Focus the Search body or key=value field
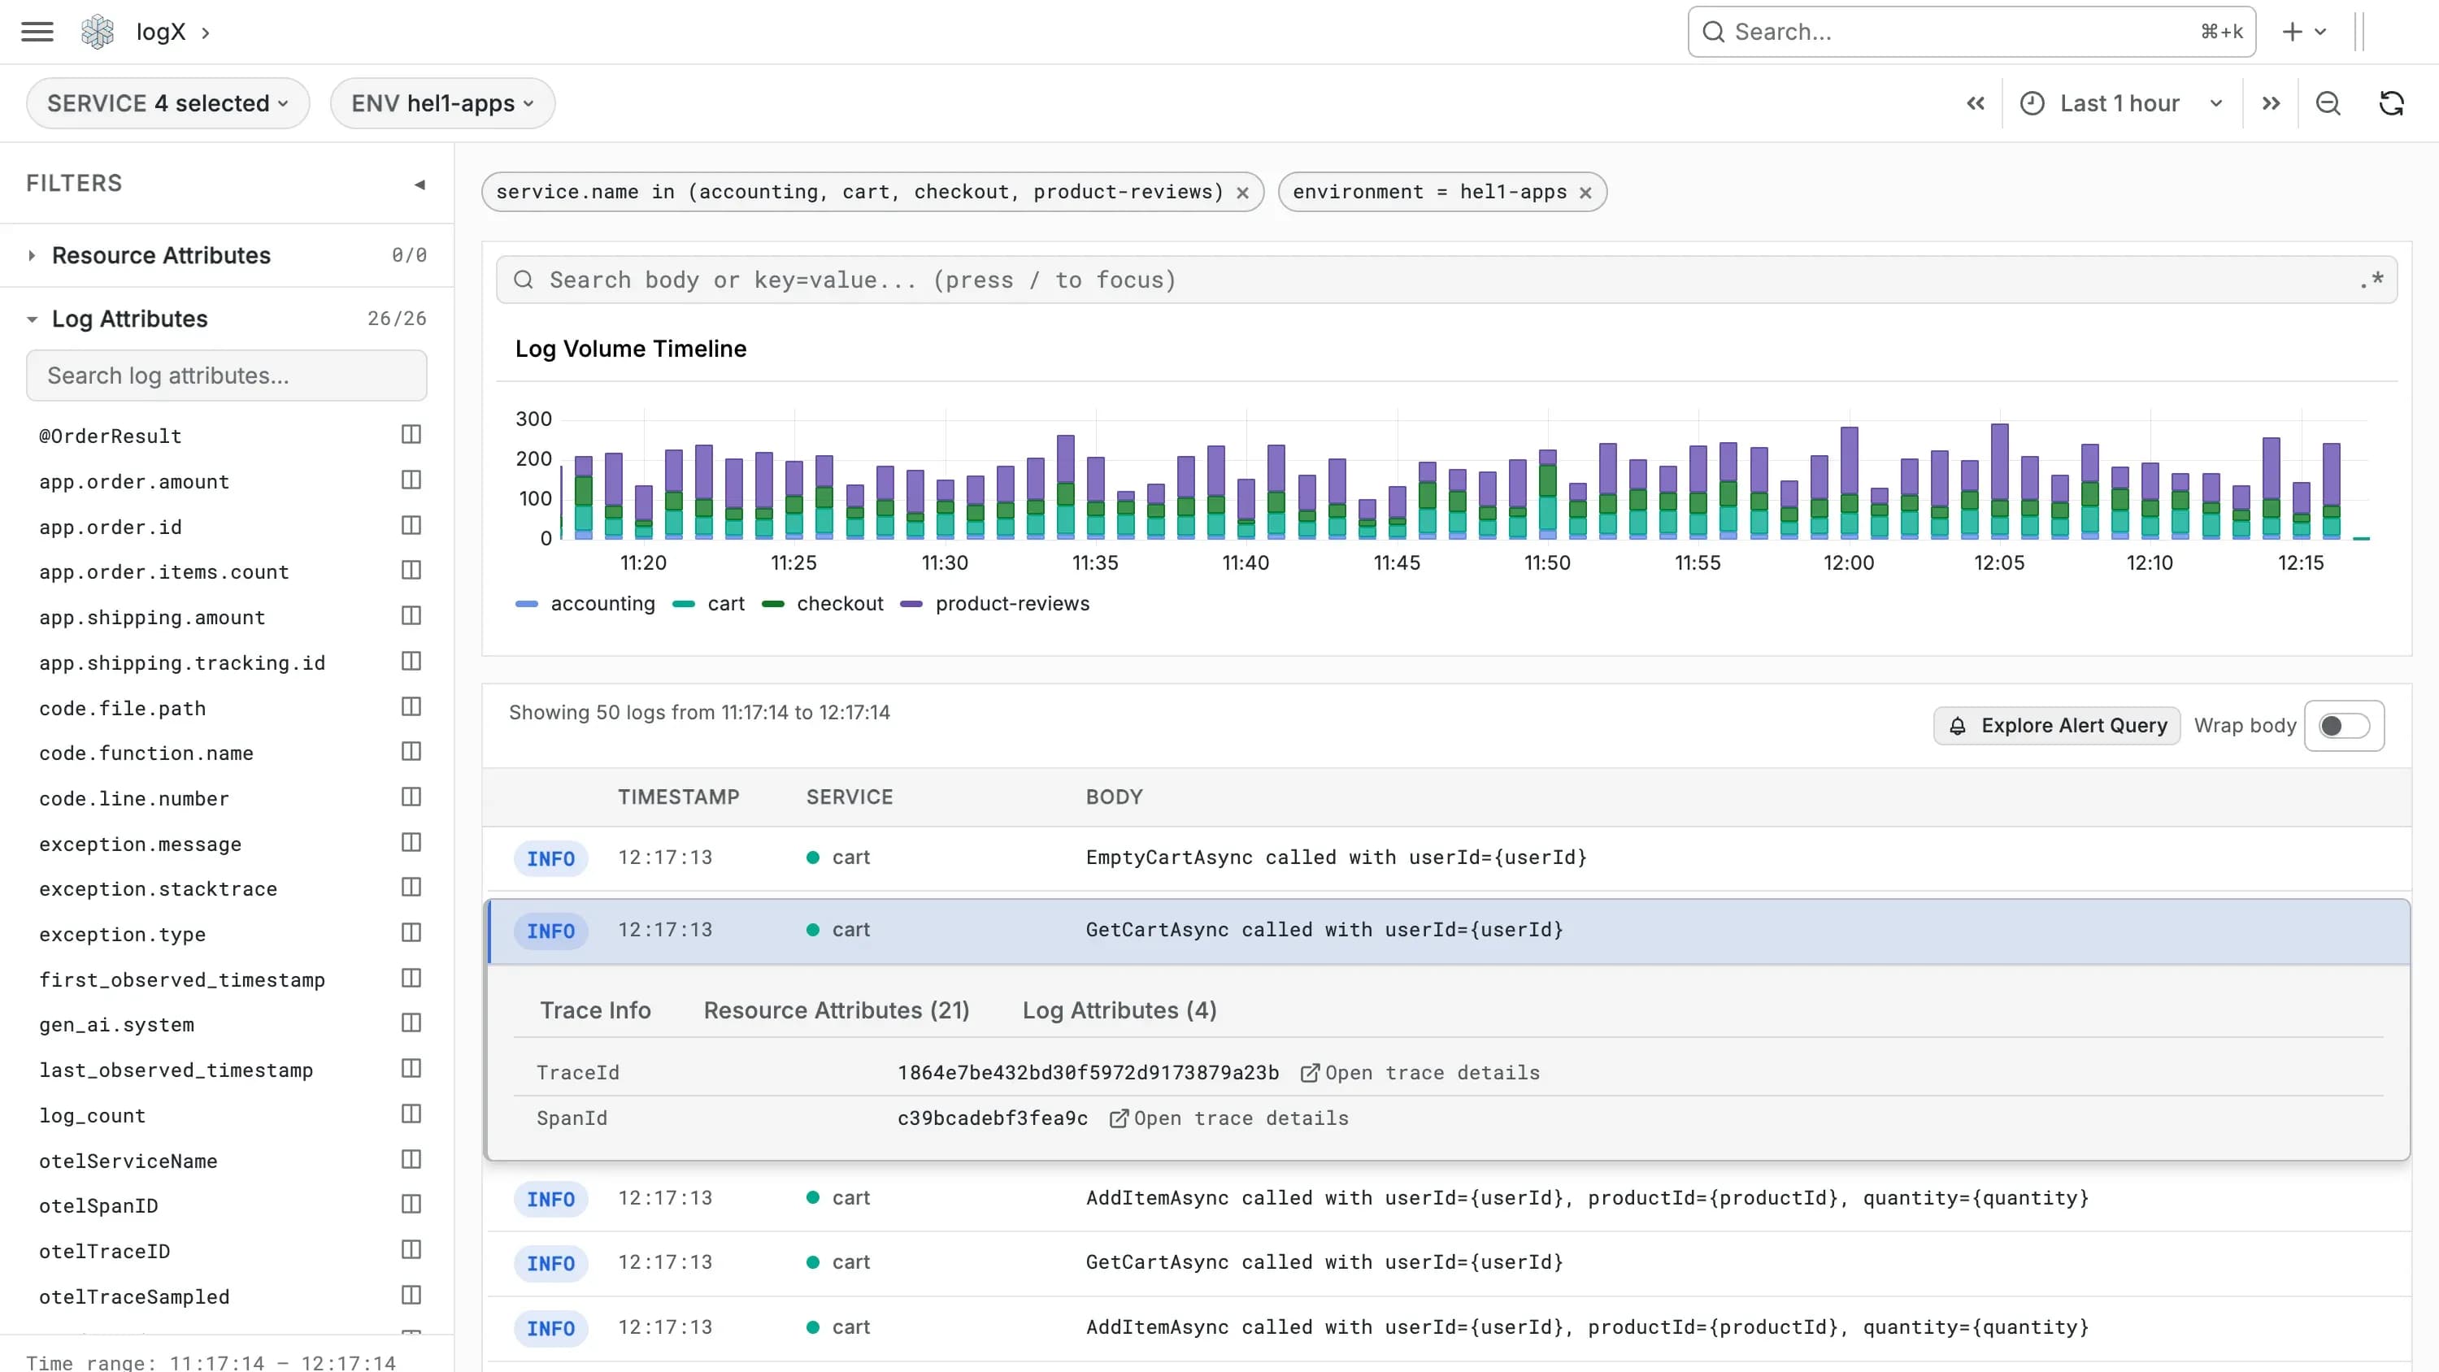Image resolution: width=2439 pixels, height=1372 pixels. point(1446,280)
